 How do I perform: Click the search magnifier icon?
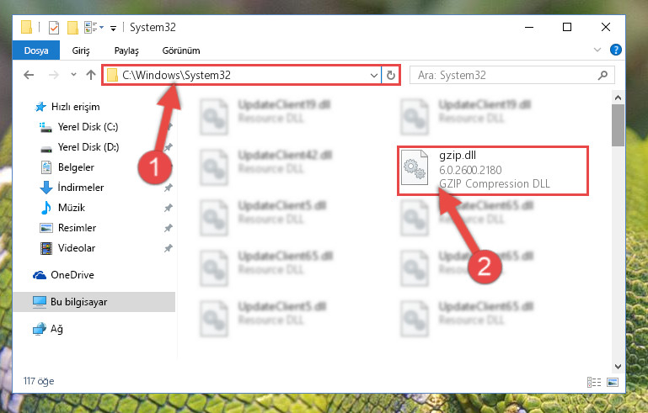coord(603,75)
